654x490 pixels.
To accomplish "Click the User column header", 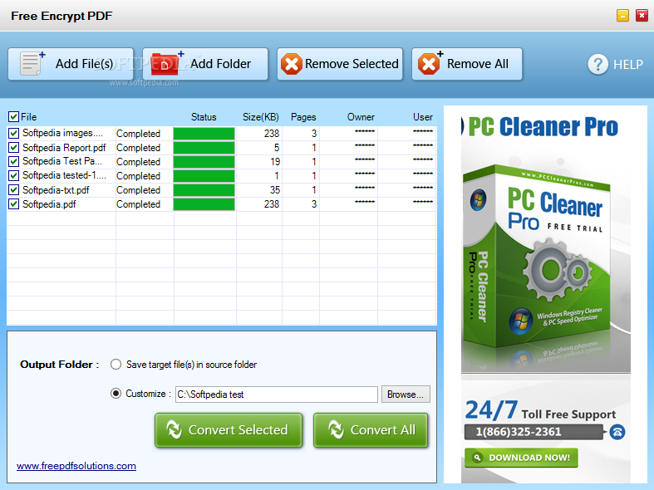I will 422,117.
